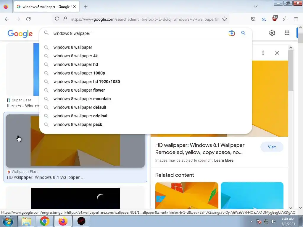
Task: Close the image preview panel
Action: (x=277, y=53)
